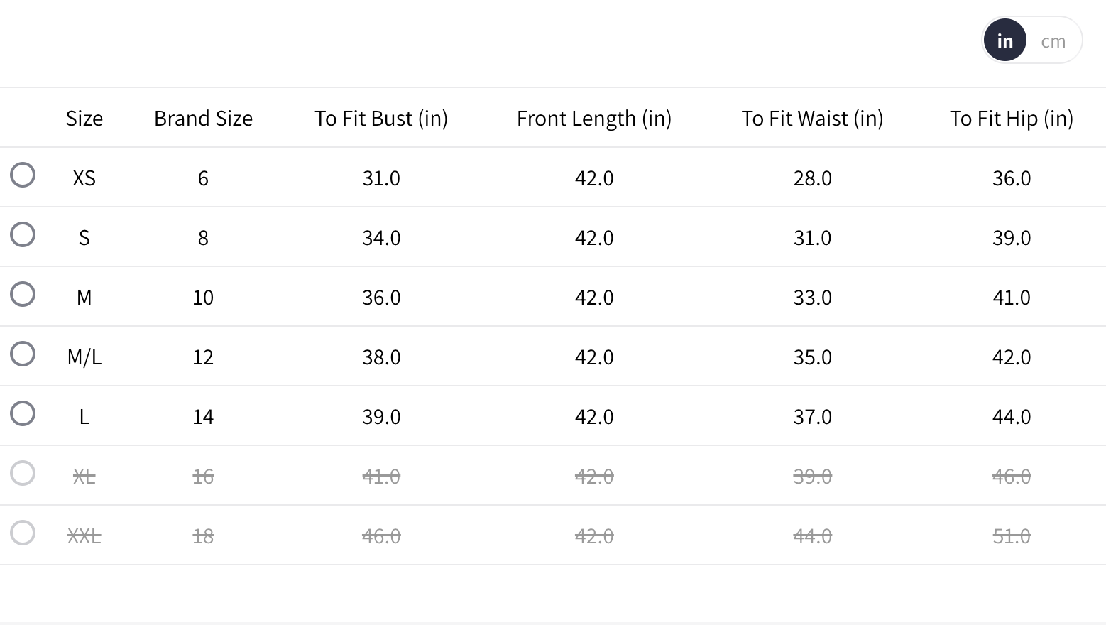Click the To Fit Hip column header
1106x625 pixels.
1011,118
